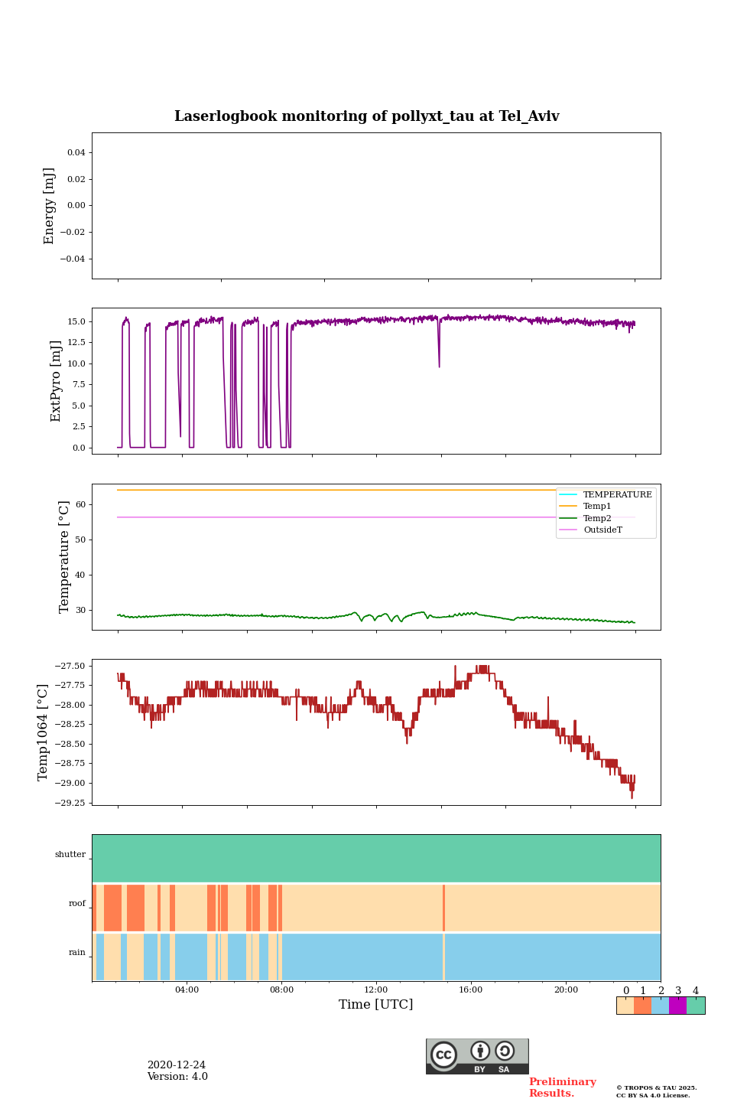734x1102 pixels.
Task: Click the shutter row label
Action: point(70,854)
